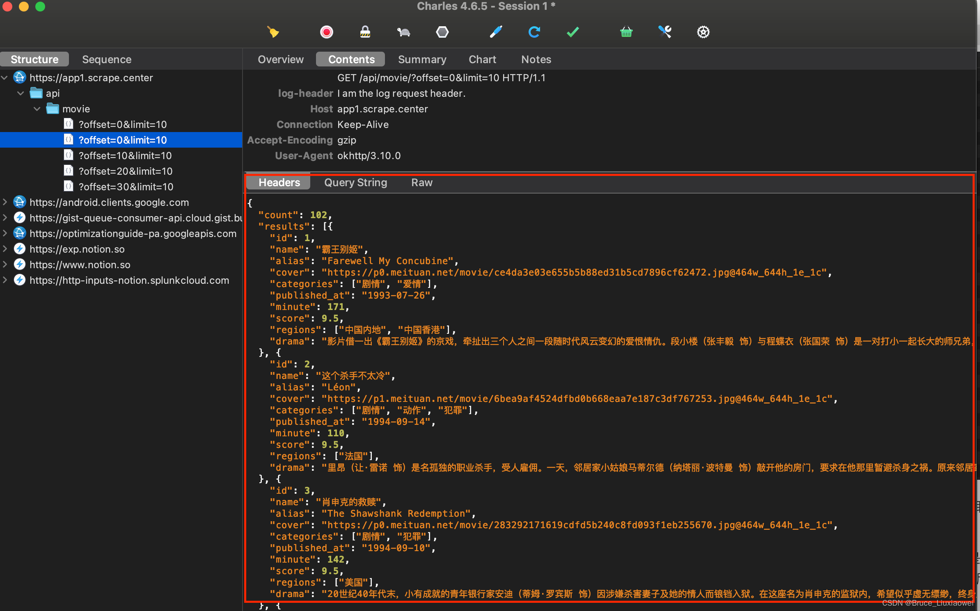Open the tools wrench icon
Image resolution: width=980 pixels, height=611 pixels.
(x=665, y=32)
